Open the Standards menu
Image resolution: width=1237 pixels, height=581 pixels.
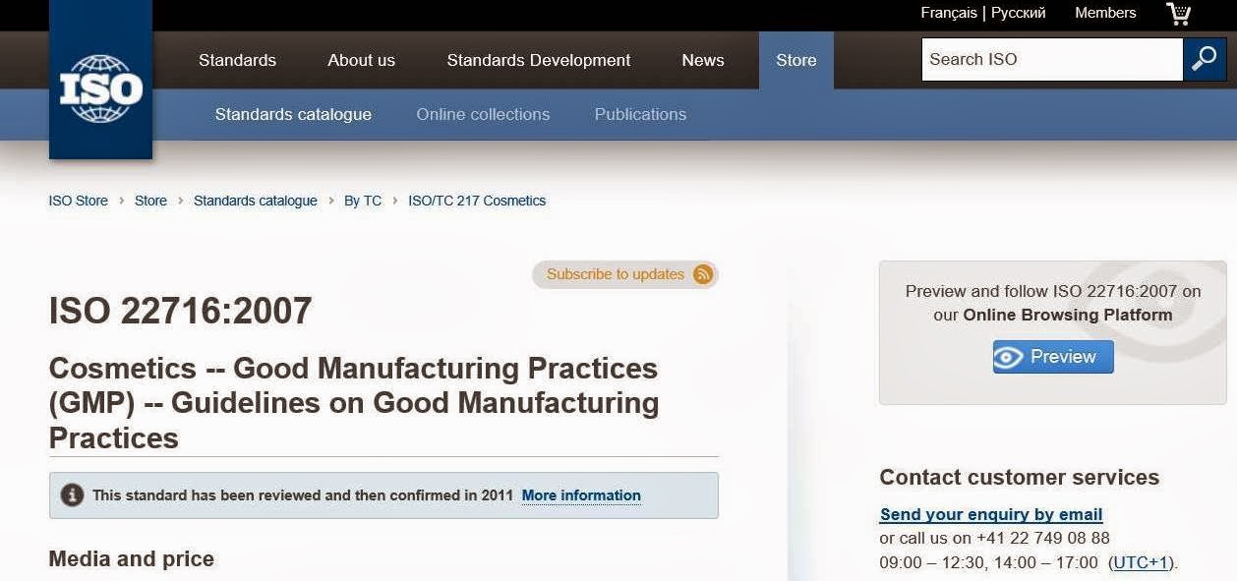tap(237, 60)
